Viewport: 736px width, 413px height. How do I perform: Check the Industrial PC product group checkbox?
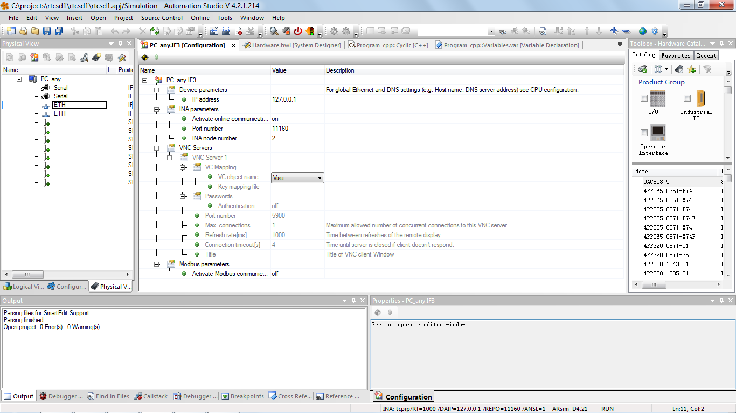687,98
